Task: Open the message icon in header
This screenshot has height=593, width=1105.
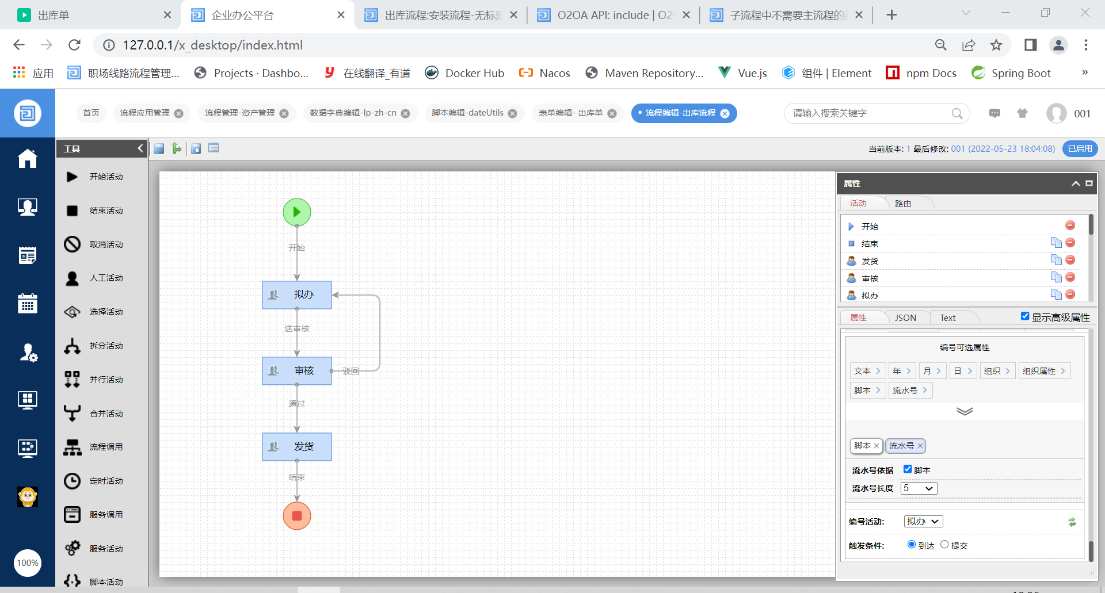Action: point(995,113)
